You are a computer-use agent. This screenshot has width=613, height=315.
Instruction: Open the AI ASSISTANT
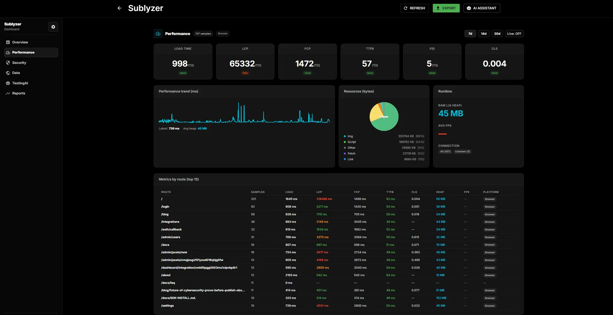coord(482,8)
